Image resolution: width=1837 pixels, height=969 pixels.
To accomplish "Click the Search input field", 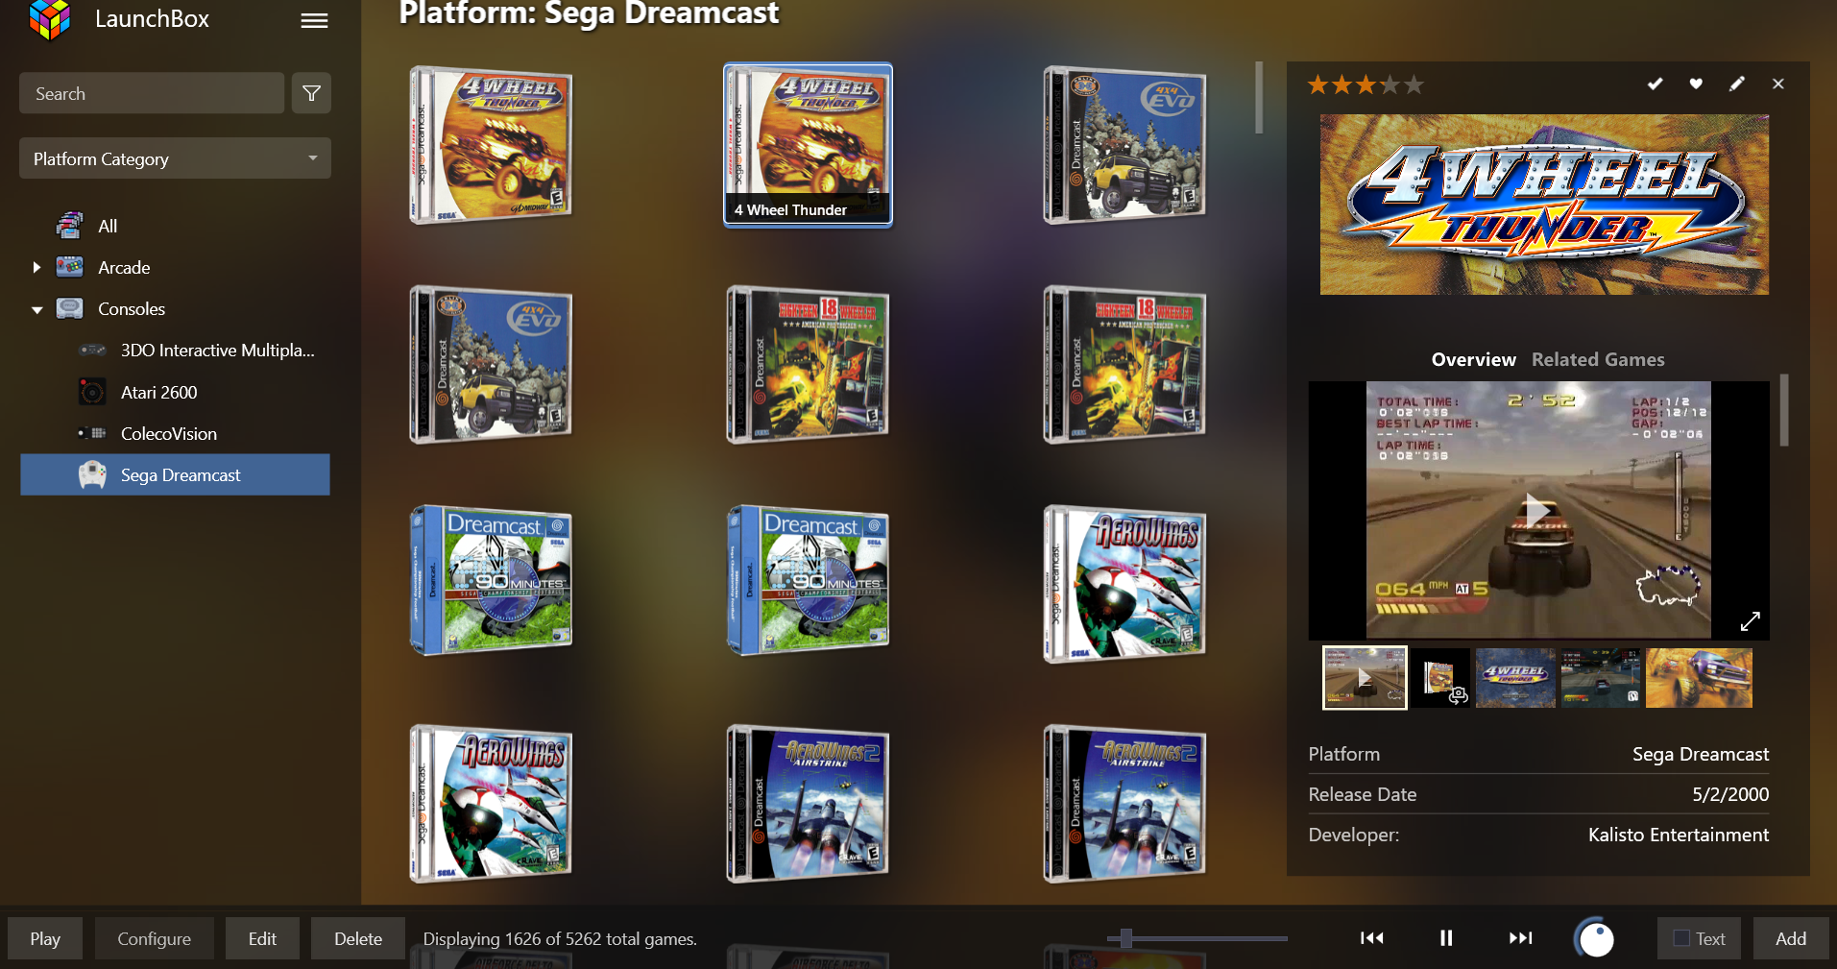I will [152, 93].
